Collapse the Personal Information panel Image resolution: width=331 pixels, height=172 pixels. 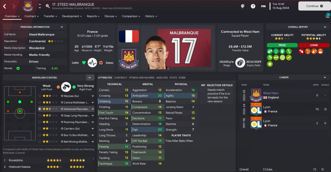(62, 27)
